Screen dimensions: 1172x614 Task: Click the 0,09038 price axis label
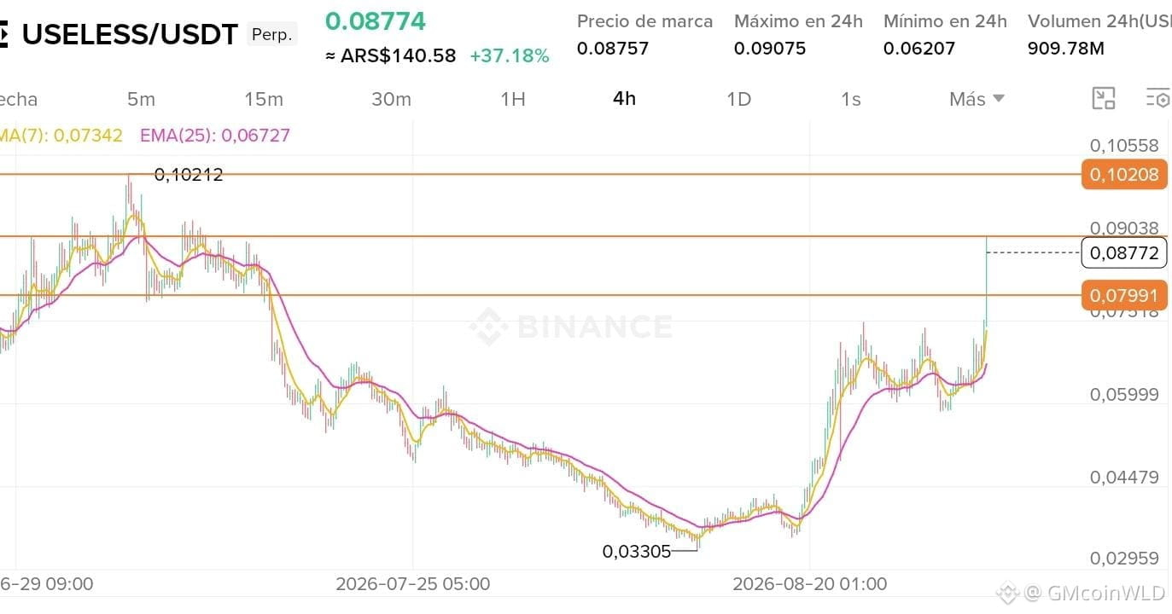pos(1124,228)
